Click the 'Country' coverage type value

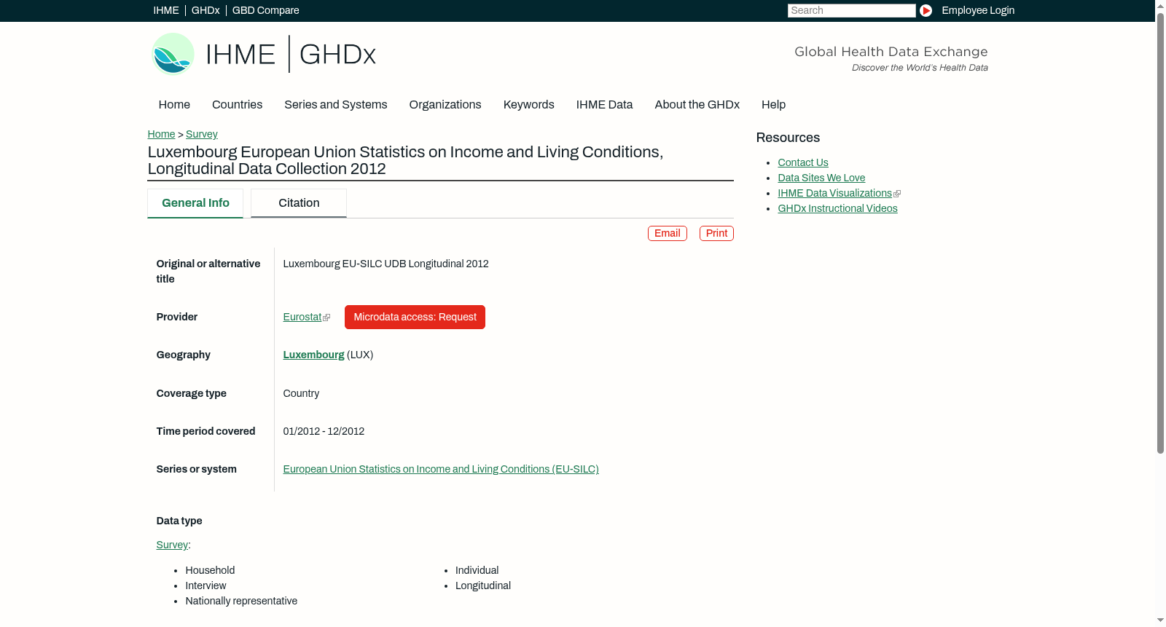tap(301, 394)
